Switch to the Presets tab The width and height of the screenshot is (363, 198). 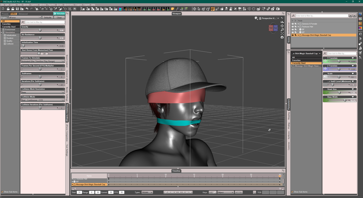tap(5, 14)
